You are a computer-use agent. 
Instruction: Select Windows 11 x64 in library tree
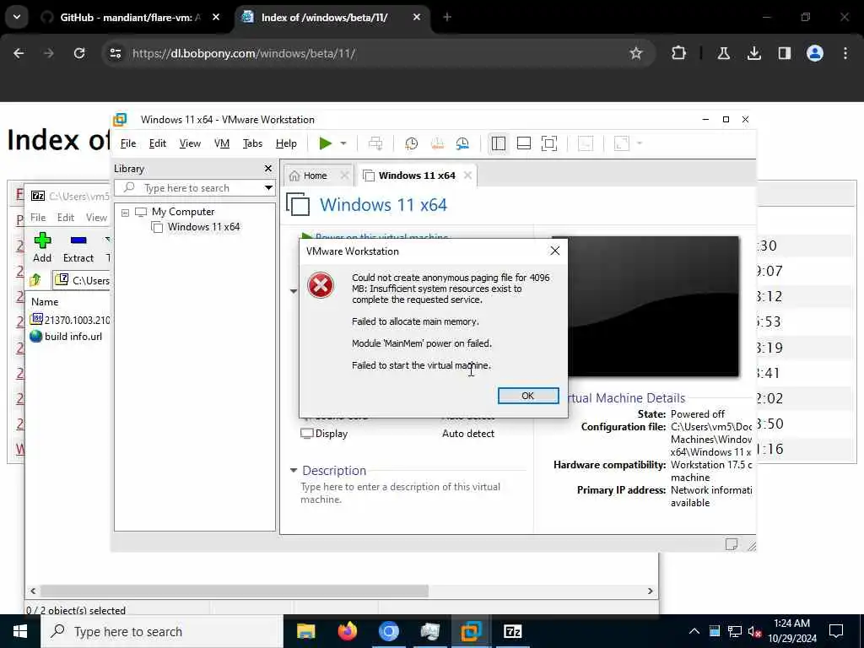(x=203, y=226)
